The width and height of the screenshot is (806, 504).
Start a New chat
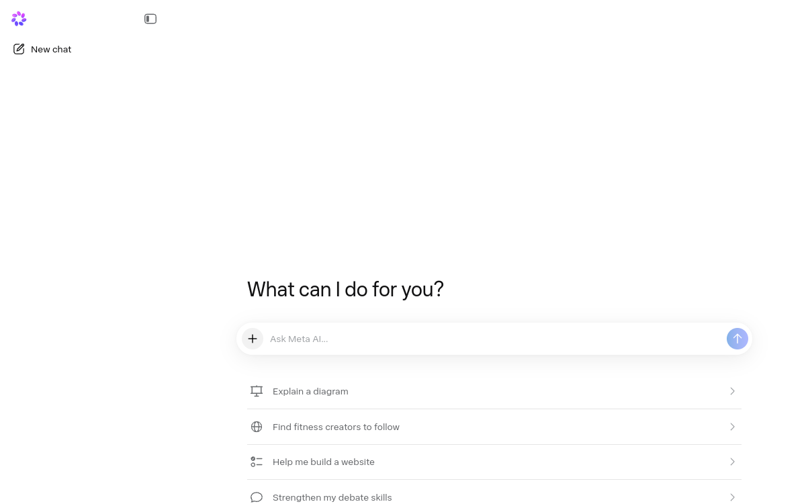point(42,49)
